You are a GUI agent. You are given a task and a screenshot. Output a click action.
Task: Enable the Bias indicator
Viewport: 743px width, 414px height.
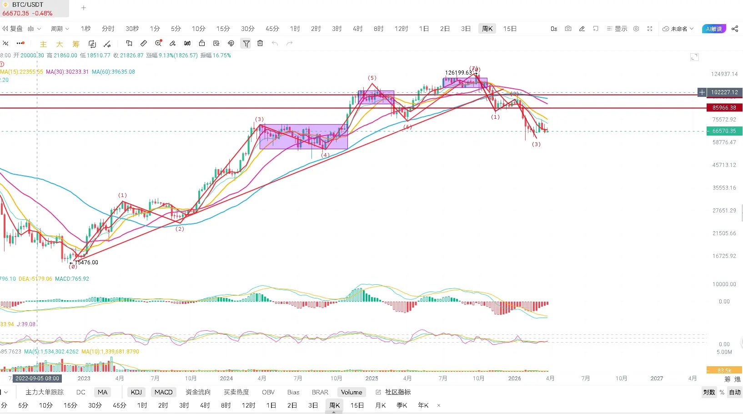pos(293,392)
